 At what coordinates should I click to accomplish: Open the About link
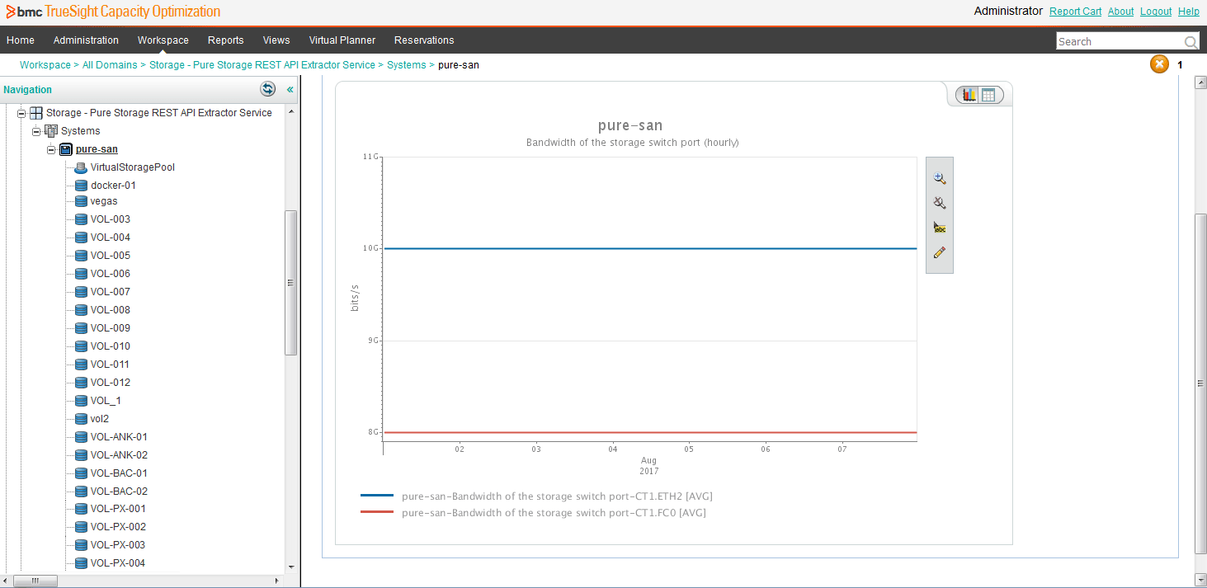[x=1120, y=12]
